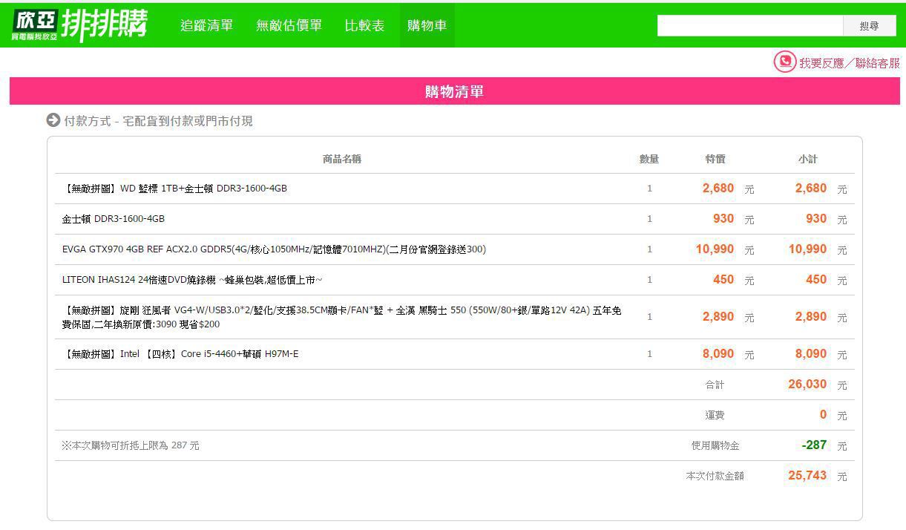
Task: Click the 合計 label
Action: click(715, 385)
